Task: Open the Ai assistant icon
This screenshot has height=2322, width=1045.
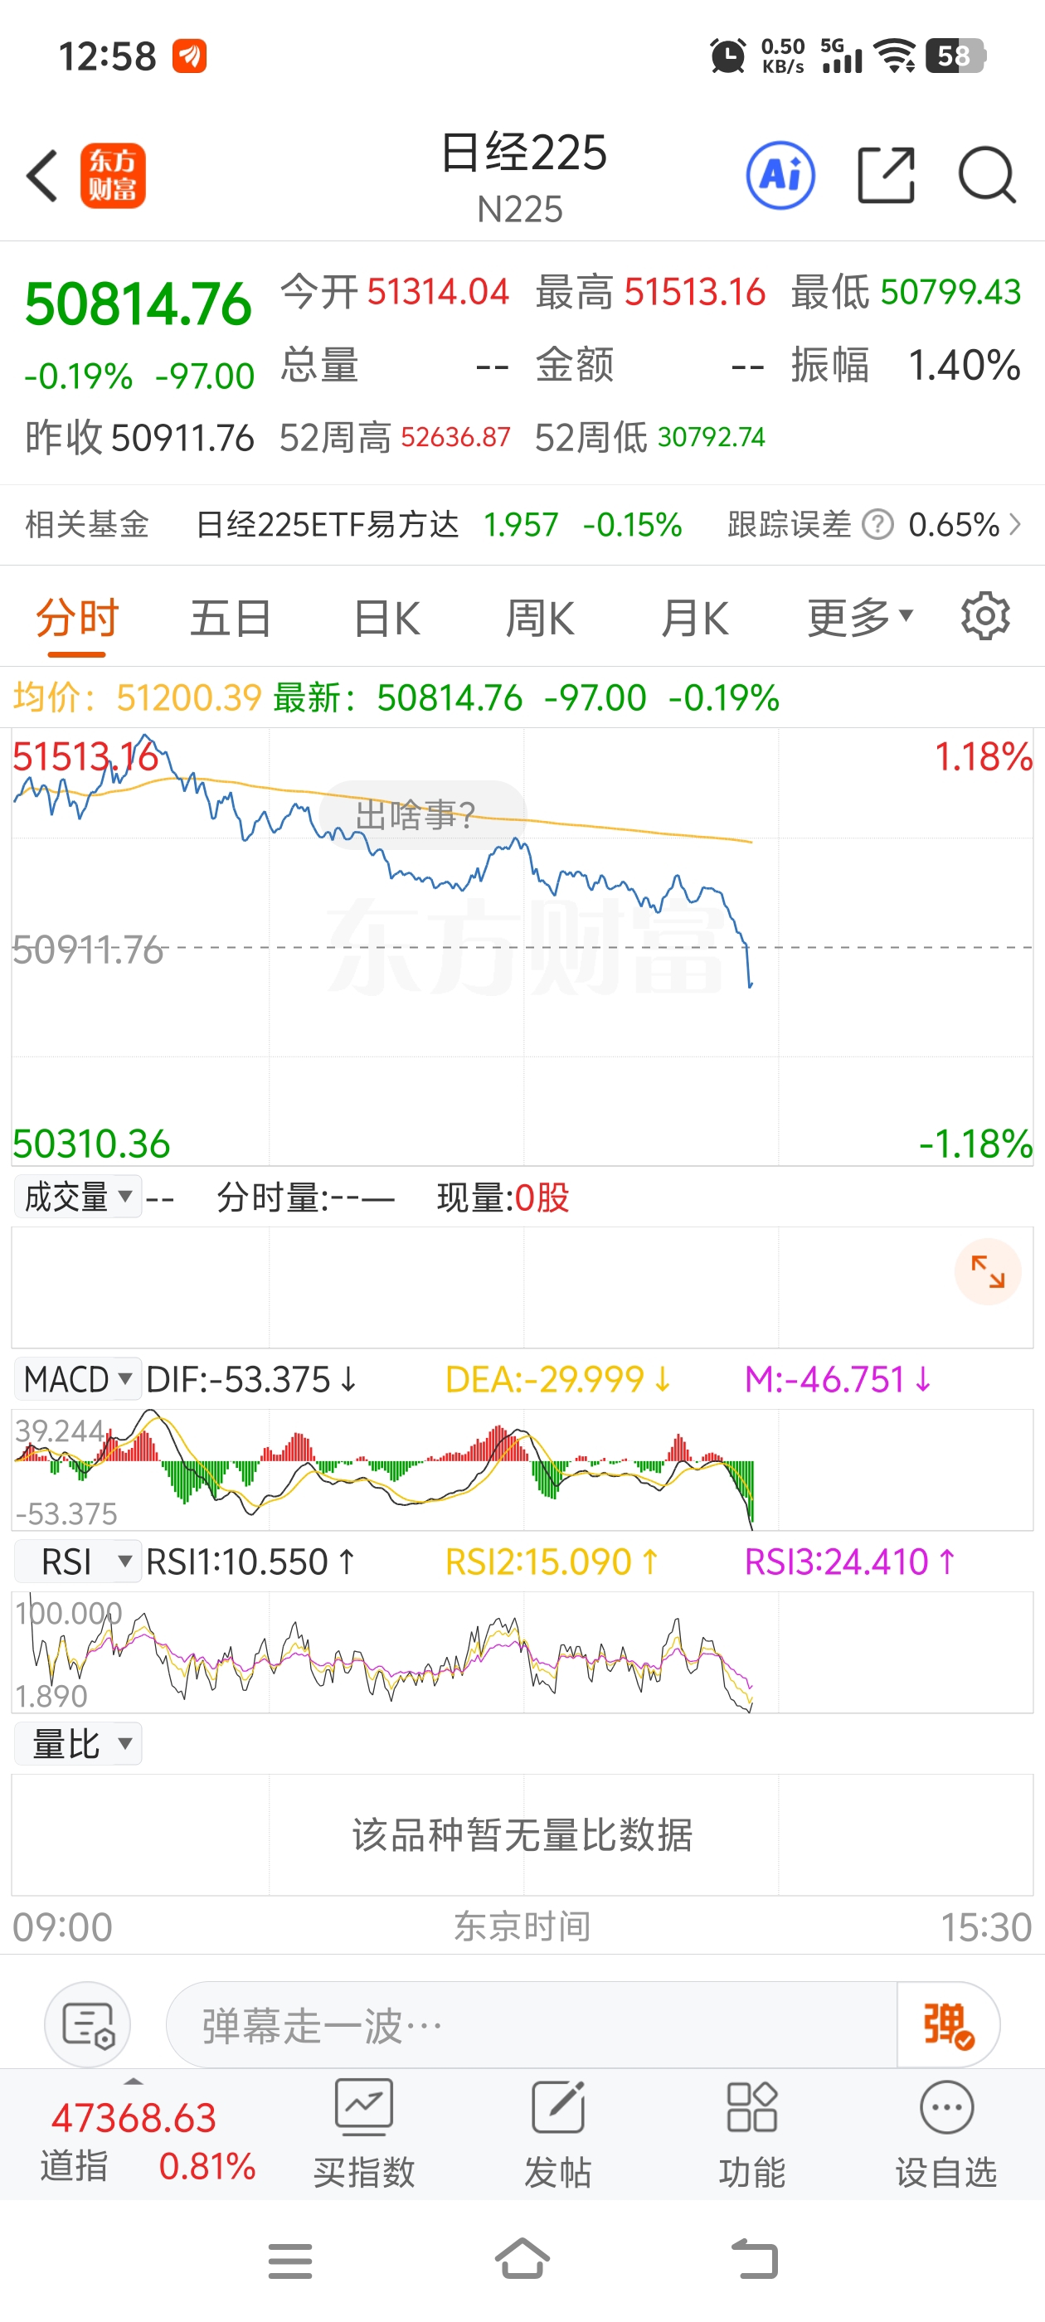Action: [x=780, y=176]
